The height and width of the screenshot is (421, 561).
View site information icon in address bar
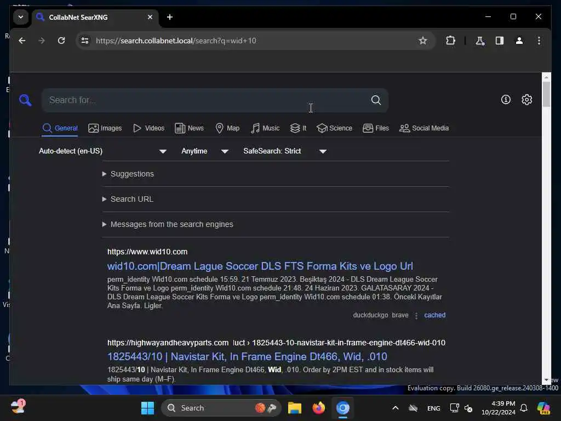click(85, 41)
